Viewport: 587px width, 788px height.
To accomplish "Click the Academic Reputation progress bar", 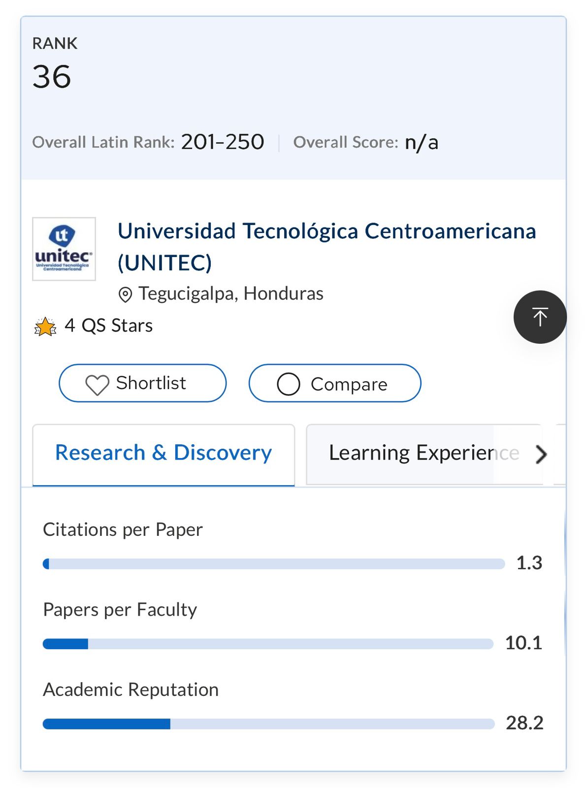I will click(268, 723).
